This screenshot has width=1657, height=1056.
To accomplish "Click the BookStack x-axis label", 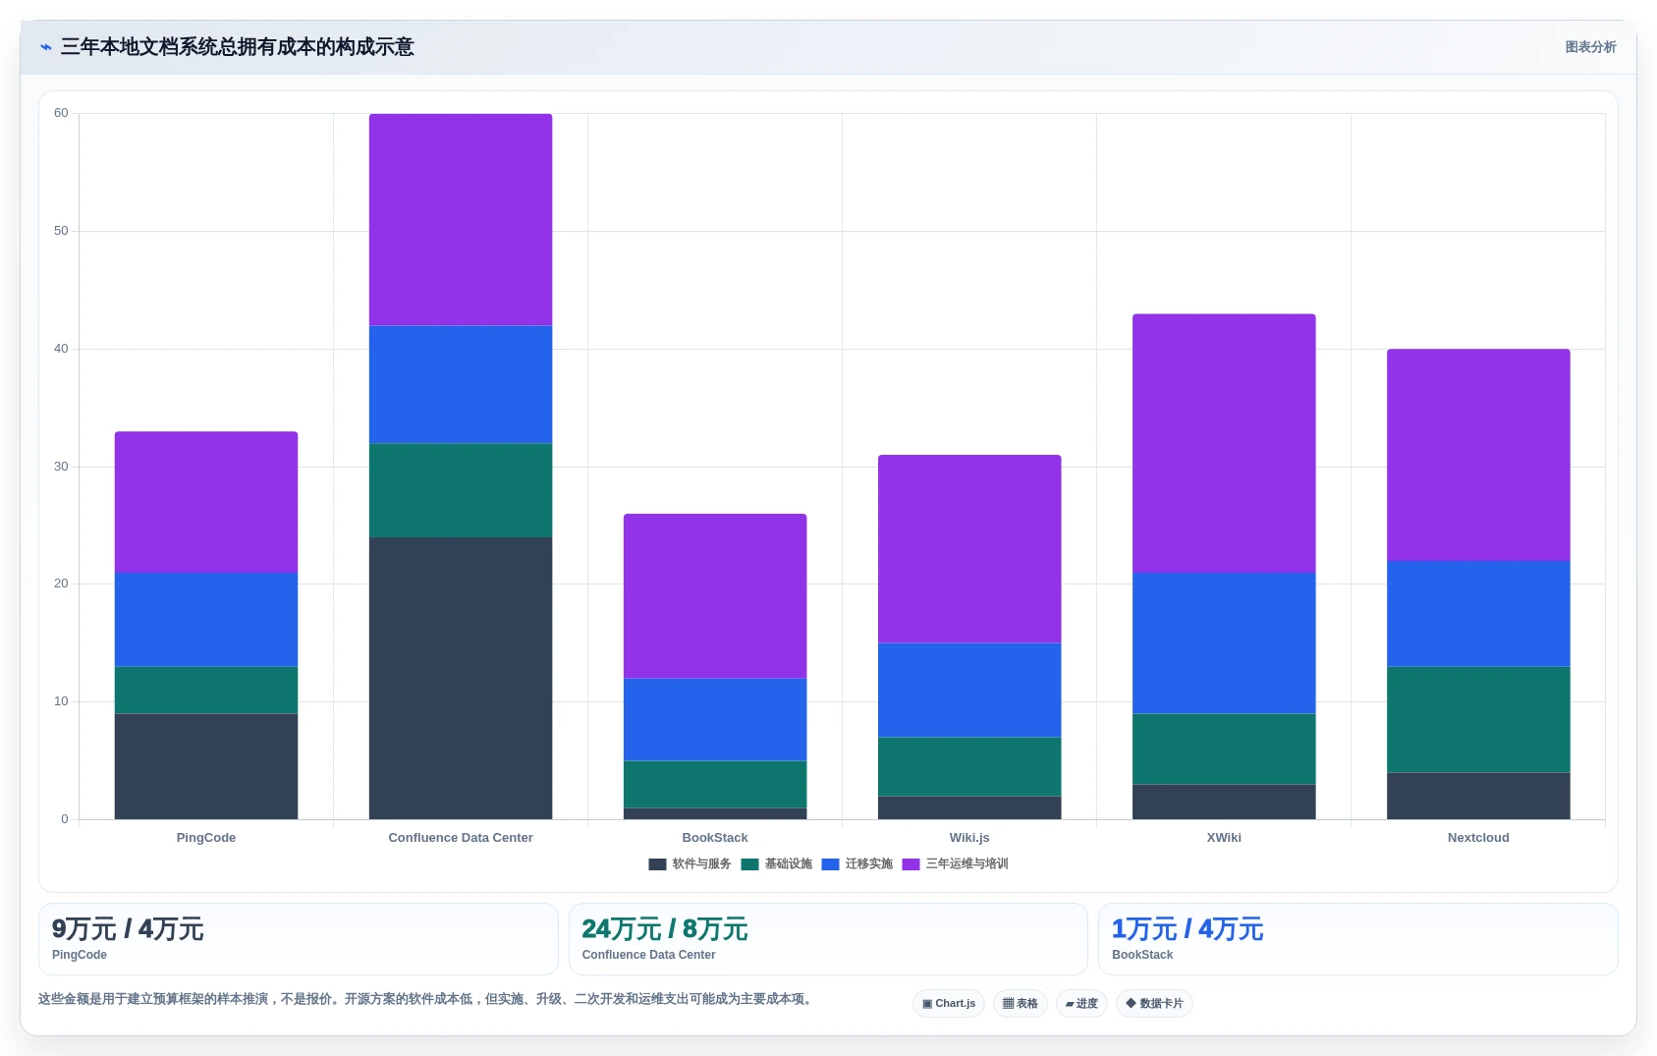I will pos(715,838).
